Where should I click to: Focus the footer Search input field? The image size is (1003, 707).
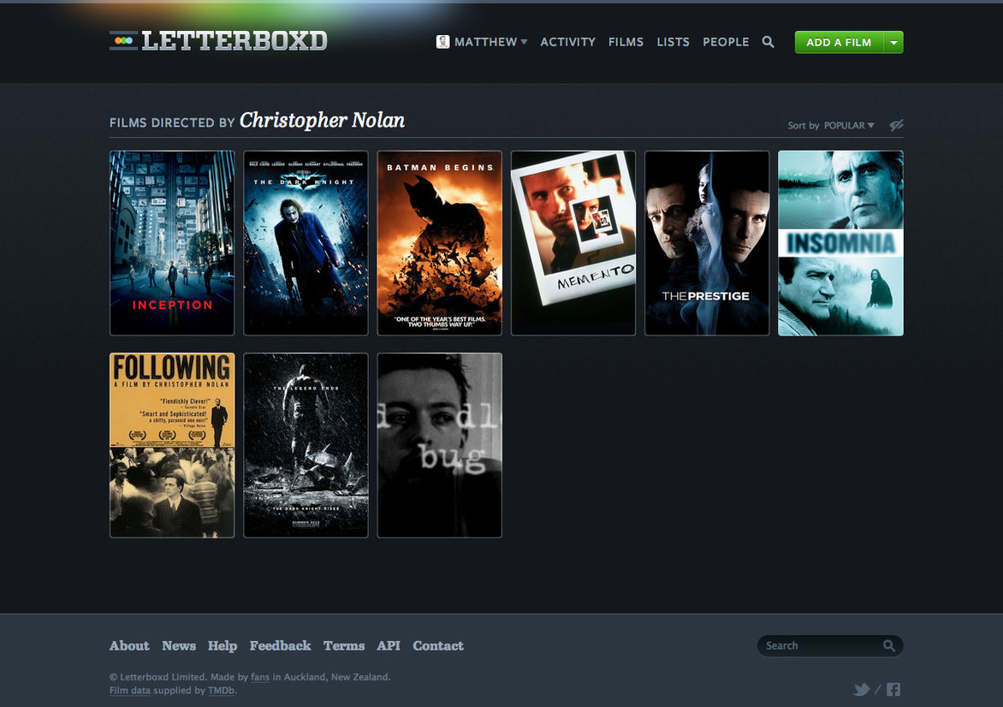830,645
